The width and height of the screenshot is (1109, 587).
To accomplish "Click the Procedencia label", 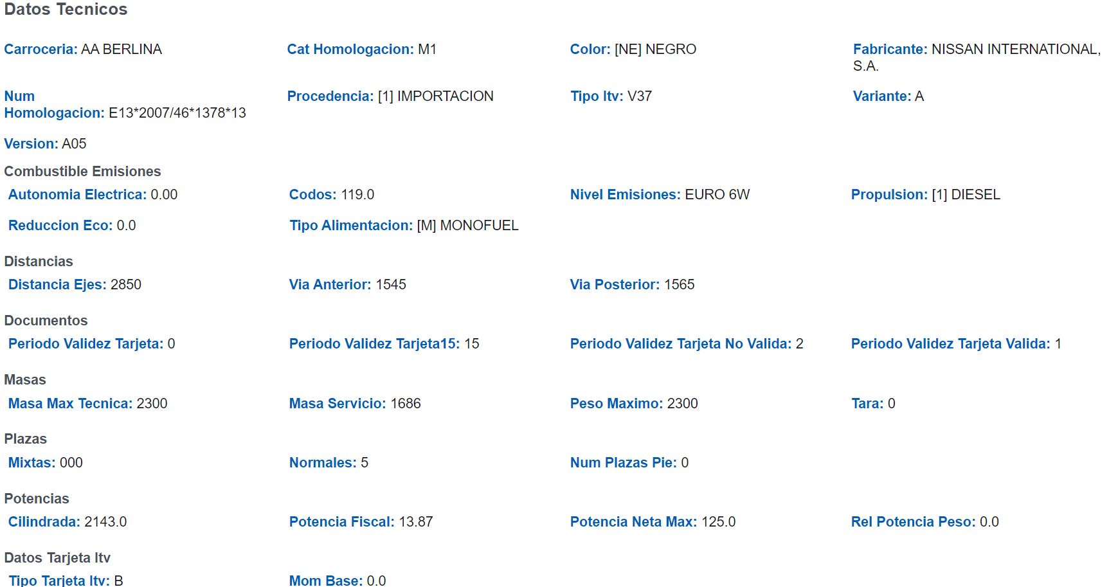I will coord(330,96).
